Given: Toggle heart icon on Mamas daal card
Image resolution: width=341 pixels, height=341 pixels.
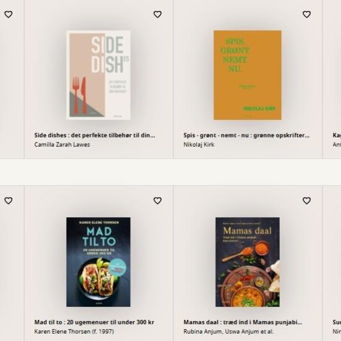Looking at the screenshot, I should [x=306, y=201].
